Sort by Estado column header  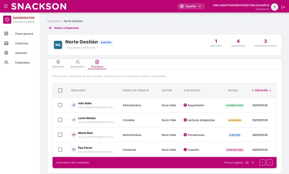(233, 90)
